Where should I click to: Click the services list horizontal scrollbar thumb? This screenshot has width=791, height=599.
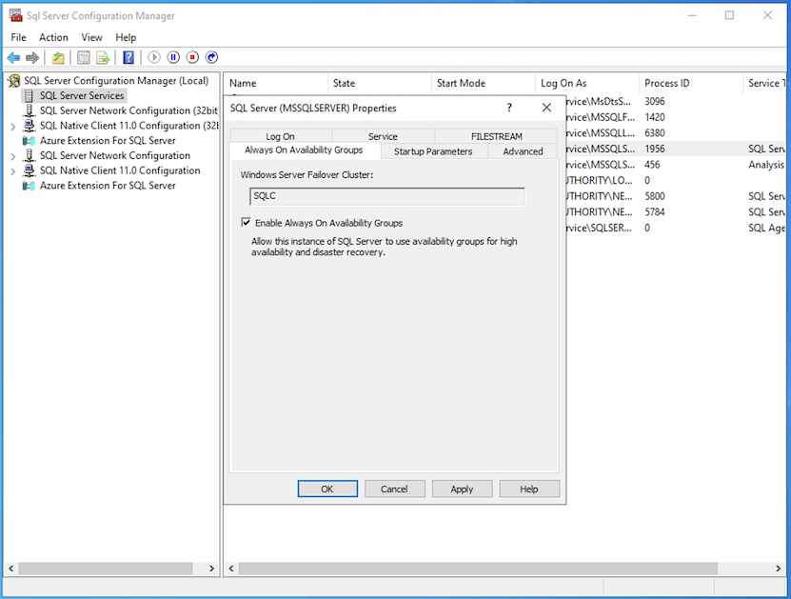[478, 569]
